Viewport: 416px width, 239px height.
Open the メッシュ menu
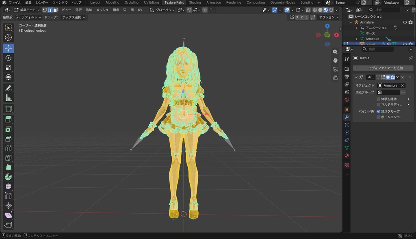coord(102,10)
